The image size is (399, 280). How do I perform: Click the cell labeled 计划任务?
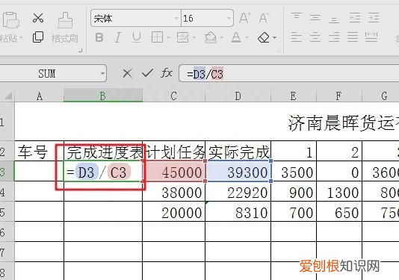pos(173,151)
